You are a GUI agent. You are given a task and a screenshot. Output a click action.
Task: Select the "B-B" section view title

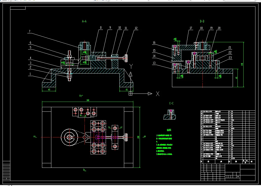[x=202, y=21]
